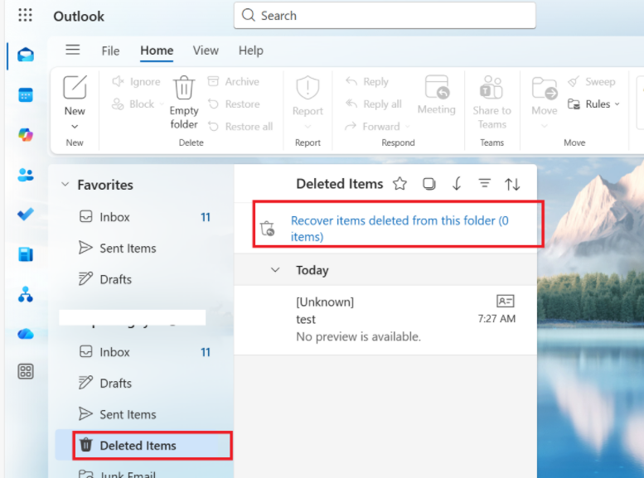
Task: Open the OneDrive cloud app
Action: (x=26, y=334)
